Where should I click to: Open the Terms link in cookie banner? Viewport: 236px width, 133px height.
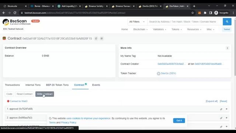[x=52, y=122]
